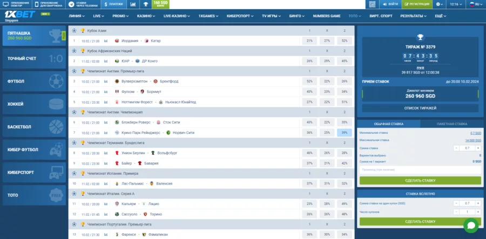Screen dimensions: 486x239
Task: Open Список тиражей list
Action: point(420,108)
